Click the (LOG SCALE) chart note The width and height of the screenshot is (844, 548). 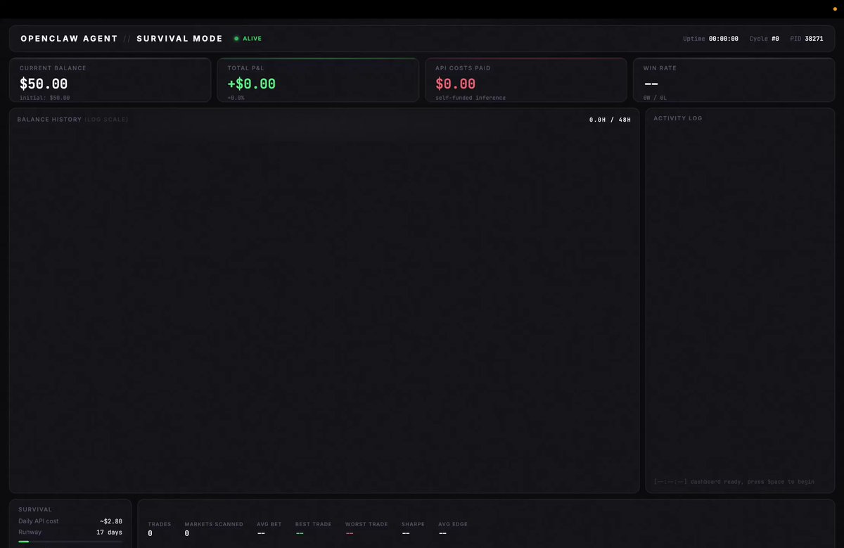click(x=106, y=120)
